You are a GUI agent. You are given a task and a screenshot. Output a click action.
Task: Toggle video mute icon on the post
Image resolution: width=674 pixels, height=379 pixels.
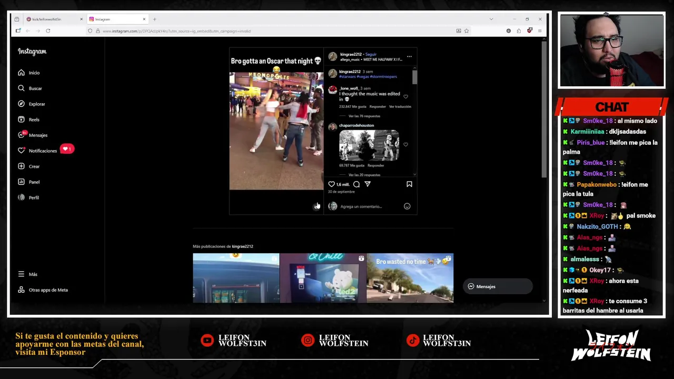tap(316, 206)
